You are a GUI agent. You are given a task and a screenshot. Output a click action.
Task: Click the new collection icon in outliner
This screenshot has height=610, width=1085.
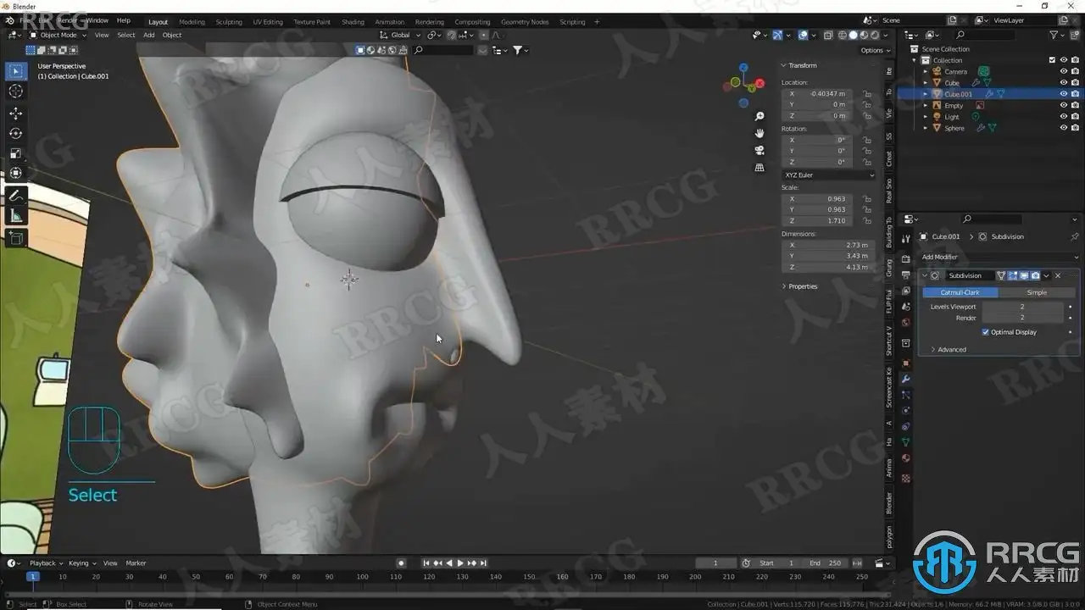click(x=1075, y=35)
